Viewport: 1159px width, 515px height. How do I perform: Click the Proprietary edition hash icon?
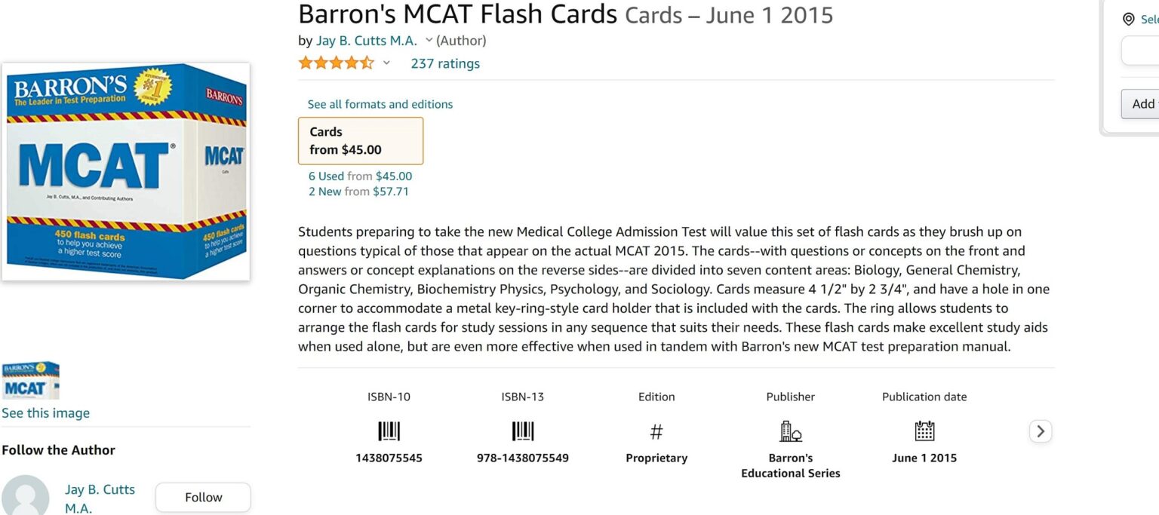[656, 431]
